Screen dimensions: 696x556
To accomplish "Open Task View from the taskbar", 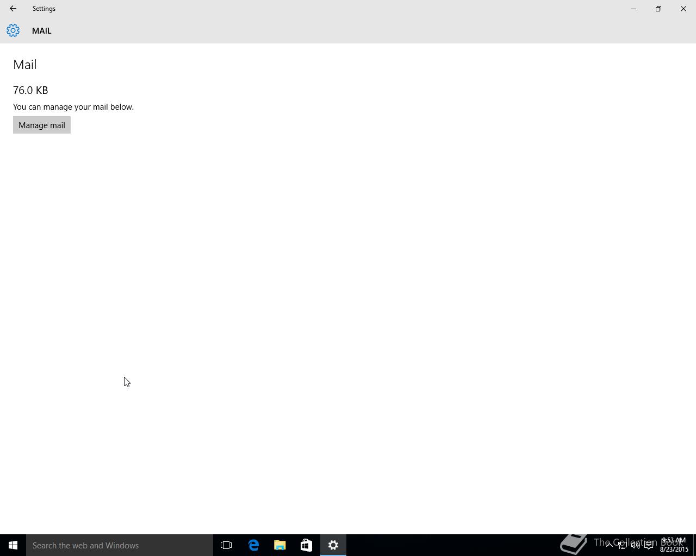I will pyautogui.click(x=226, y=545).
